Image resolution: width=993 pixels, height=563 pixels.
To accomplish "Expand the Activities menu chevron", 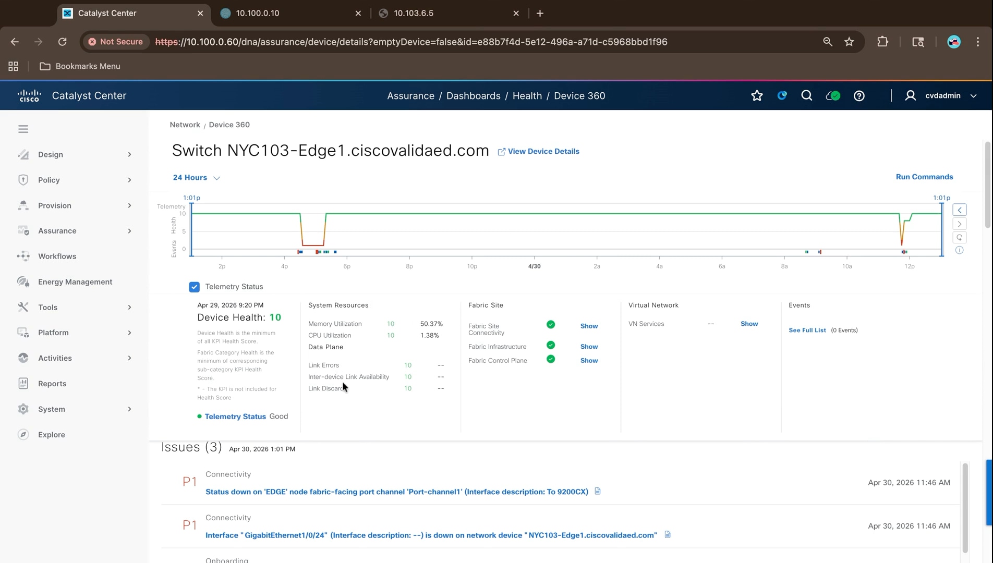I will [x=129, y=358].
